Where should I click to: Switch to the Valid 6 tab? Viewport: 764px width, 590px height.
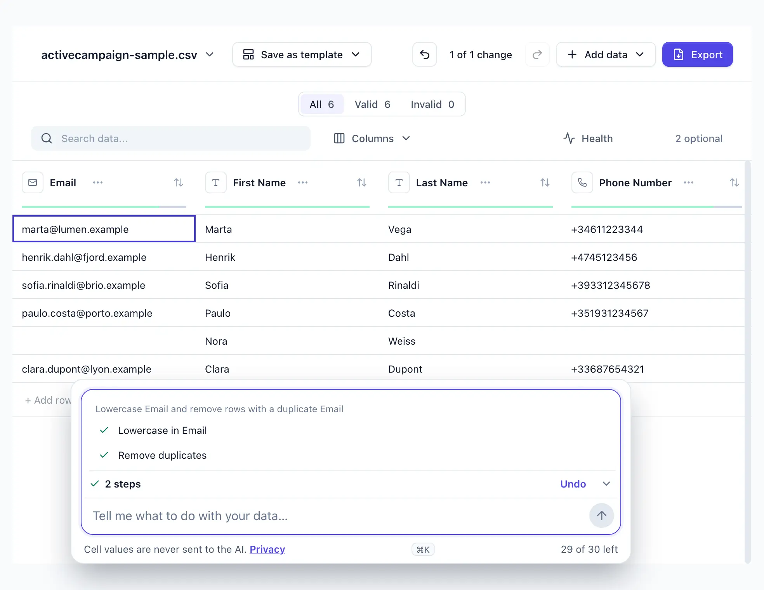(372, 104)
